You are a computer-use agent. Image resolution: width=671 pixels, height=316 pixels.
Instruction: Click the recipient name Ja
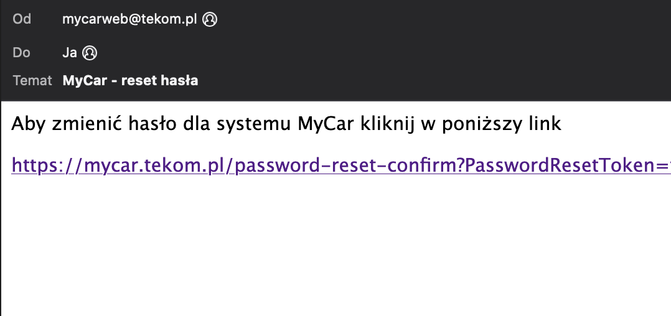70,53
